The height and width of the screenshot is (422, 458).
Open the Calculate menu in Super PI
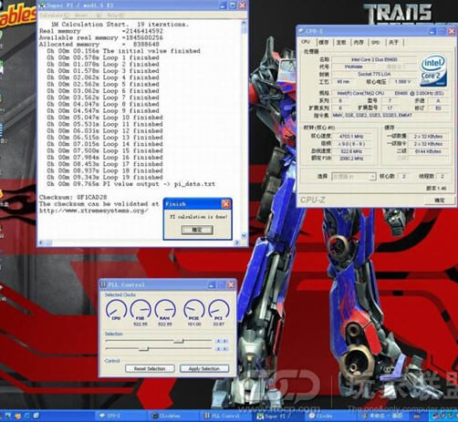55,15
